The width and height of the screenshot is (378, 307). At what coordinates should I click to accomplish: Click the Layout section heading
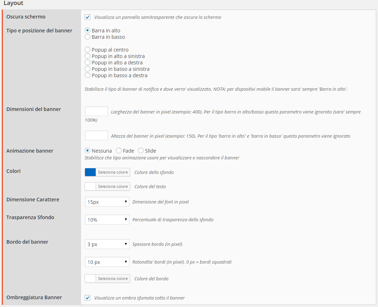point(14,3)
